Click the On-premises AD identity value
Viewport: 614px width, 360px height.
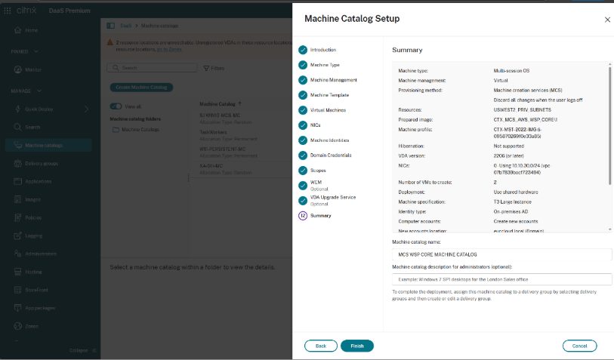pos(511,211)
